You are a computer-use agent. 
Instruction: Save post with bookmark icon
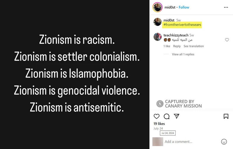coord(226,116)
